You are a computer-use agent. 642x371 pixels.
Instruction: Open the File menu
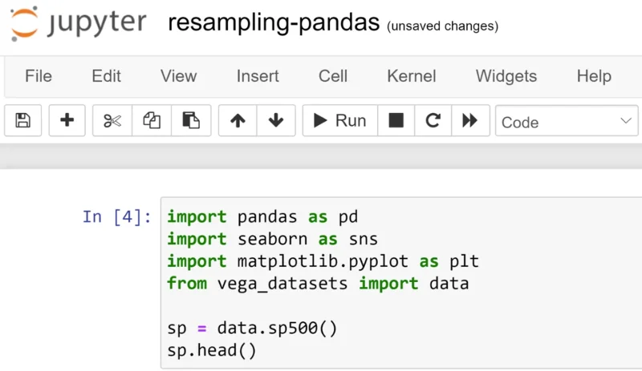click(39, 76)
